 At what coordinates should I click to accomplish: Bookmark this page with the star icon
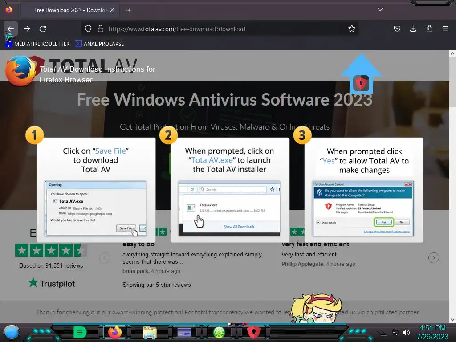point(352,29)
